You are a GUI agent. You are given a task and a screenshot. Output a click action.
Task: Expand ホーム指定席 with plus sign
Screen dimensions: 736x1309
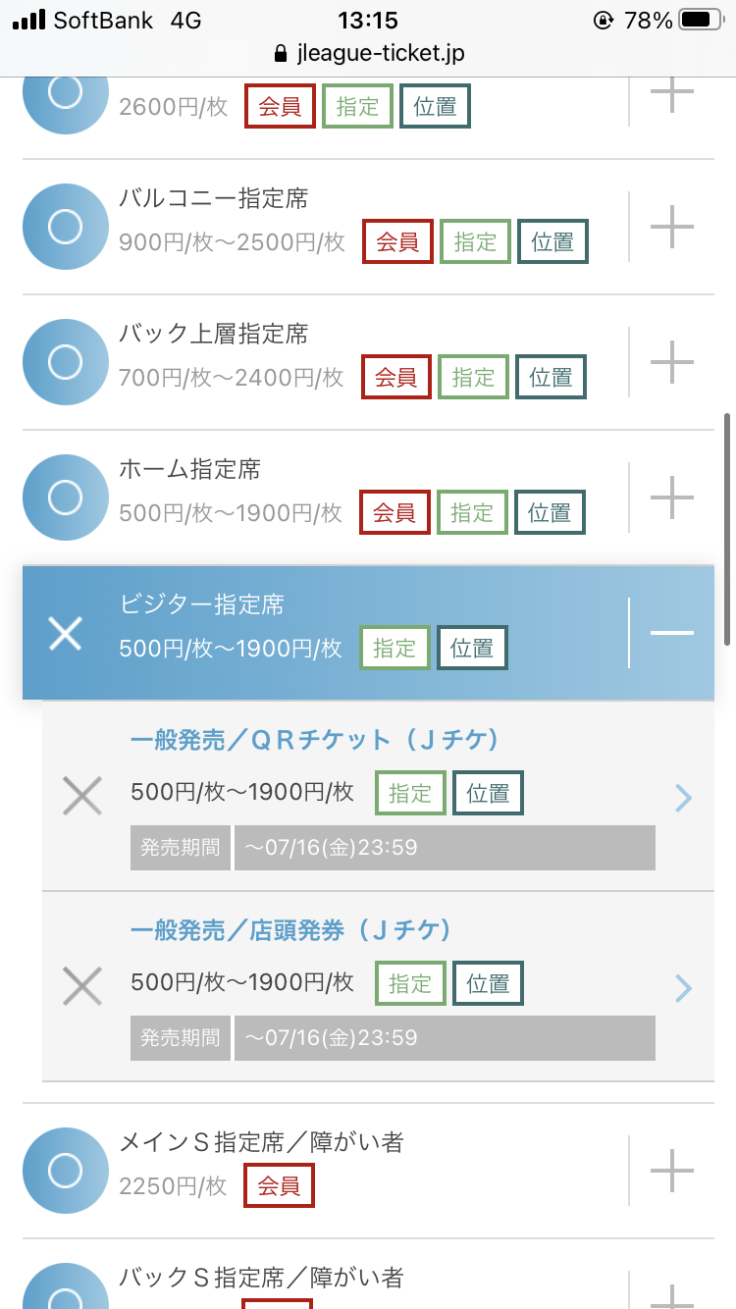tap(672, 497)
